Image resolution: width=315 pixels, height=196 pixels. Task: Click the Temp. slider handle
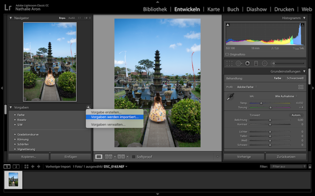pos(261,103)
